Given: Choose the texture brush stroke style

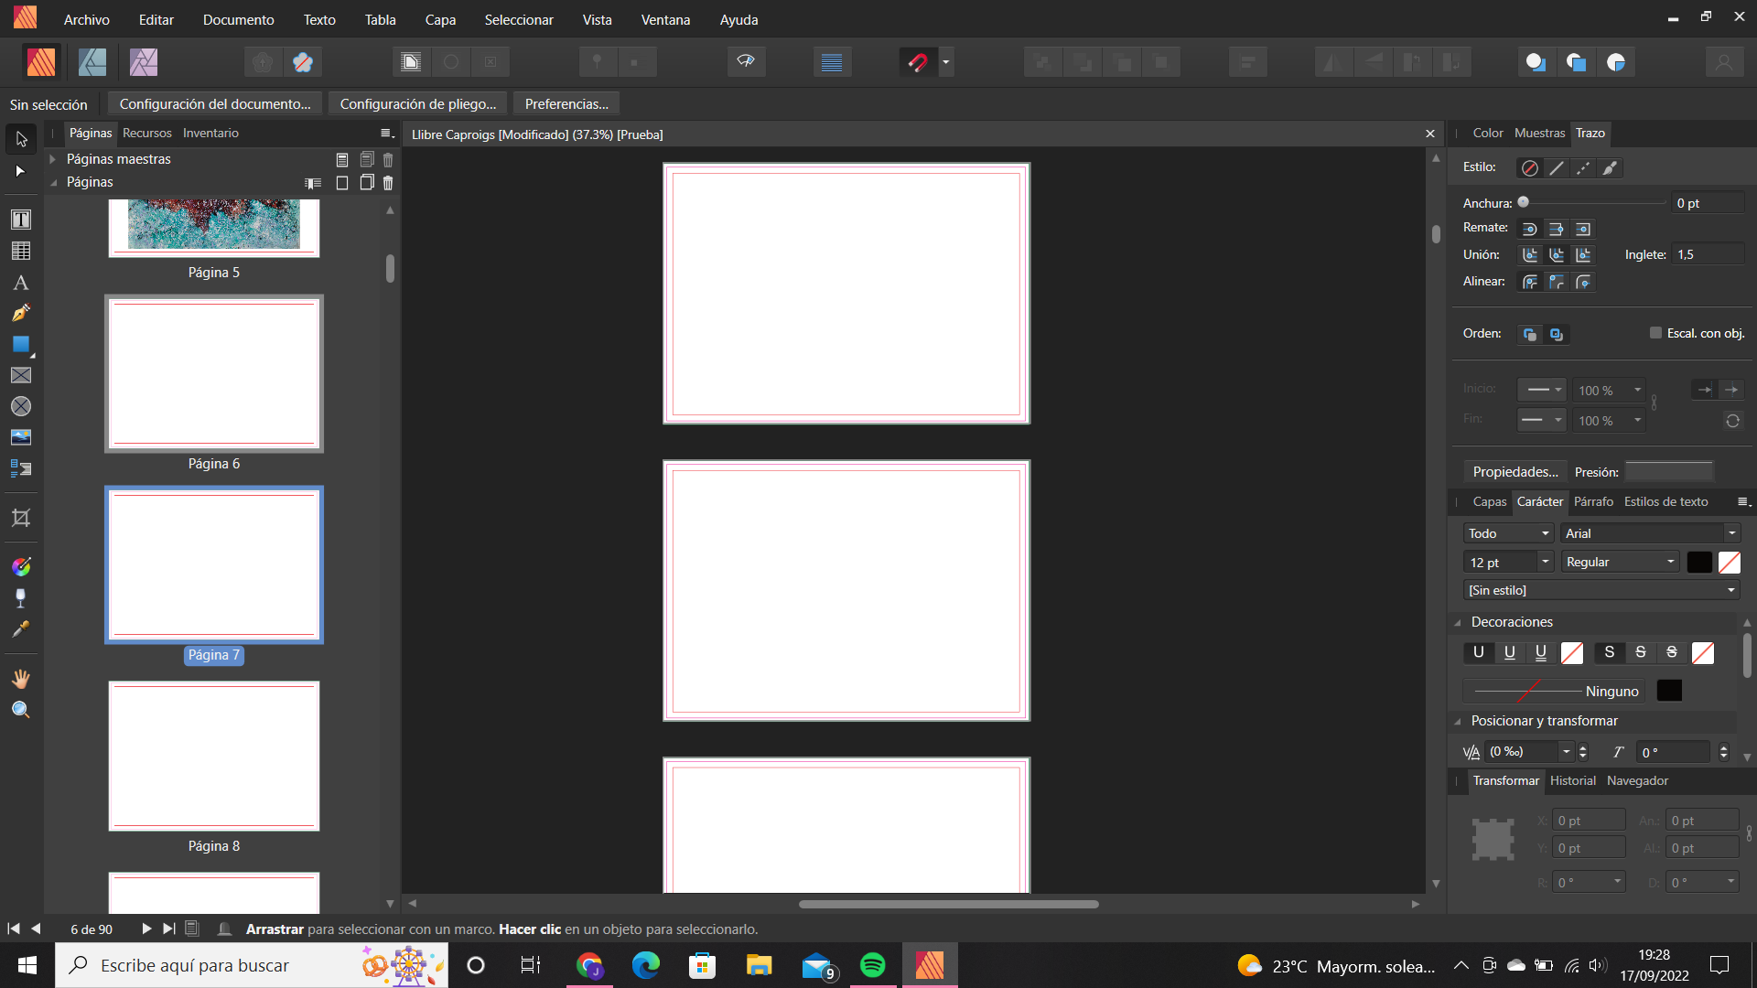Looking at the screenshot, I should pos(1610,168).
